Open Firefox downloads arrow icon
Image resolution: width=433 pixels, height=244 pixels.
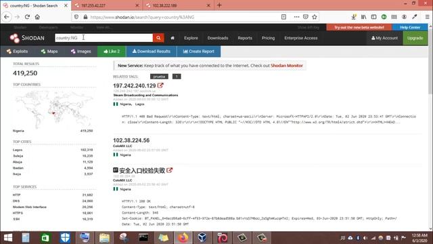point(354,17)
